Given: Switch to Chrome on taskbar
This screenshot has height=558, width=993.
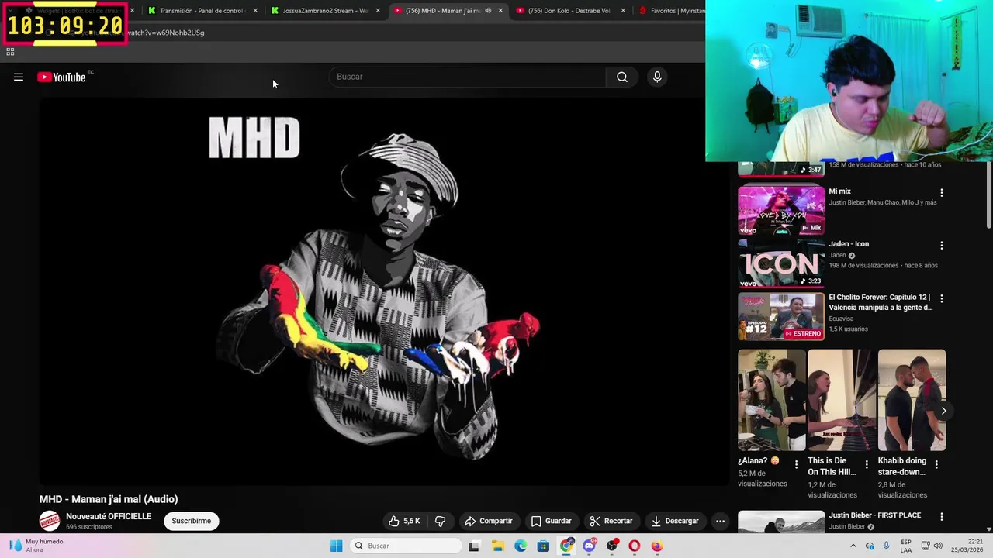Looking at the screenshot, I should point(567,546).
